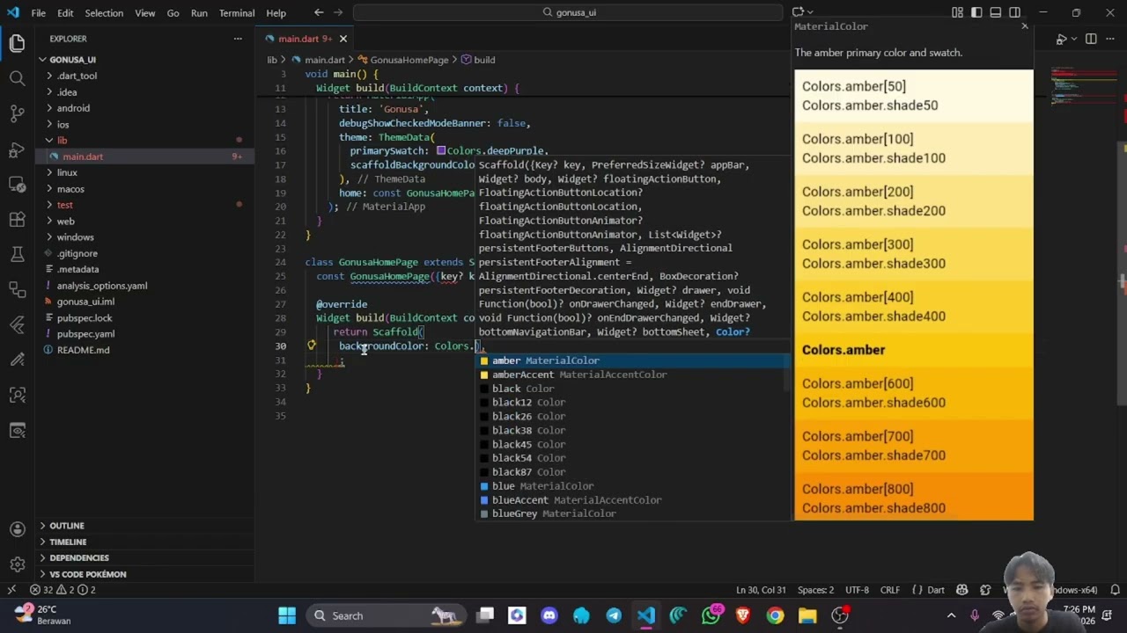The height and width of the screenshot is (633, 1127).
Task: Open the Selection menu
Action: 104,12
